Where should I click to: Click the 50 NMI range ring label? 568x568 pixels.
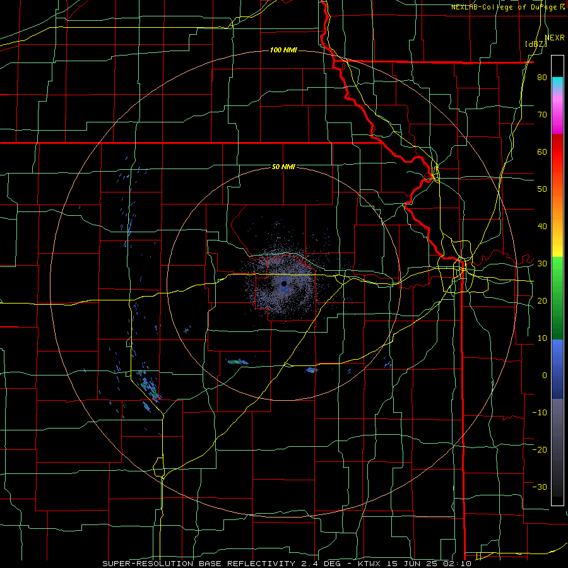(283, 167)
